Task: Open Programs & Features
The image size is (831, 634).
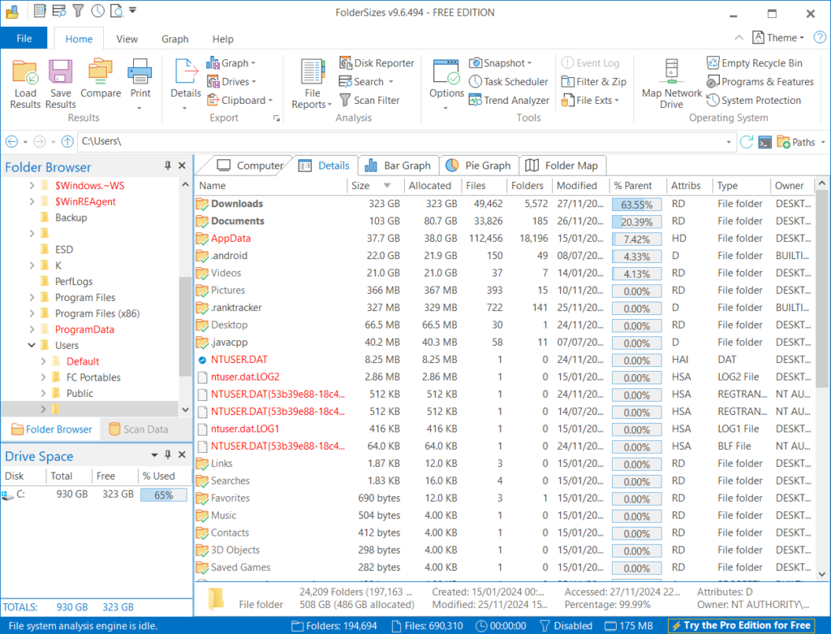Action: (760, 82)
